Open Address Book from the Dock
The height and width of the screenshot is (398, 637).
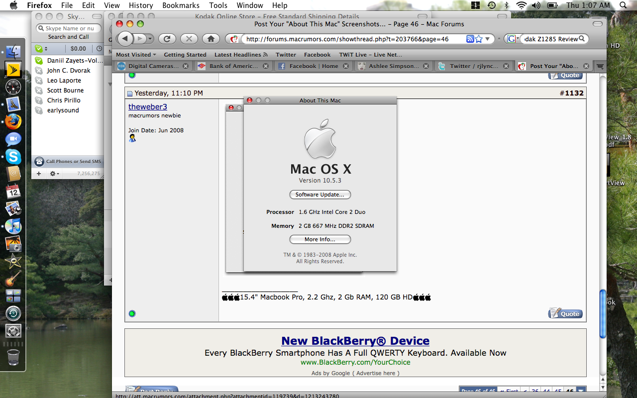(13, 174)
